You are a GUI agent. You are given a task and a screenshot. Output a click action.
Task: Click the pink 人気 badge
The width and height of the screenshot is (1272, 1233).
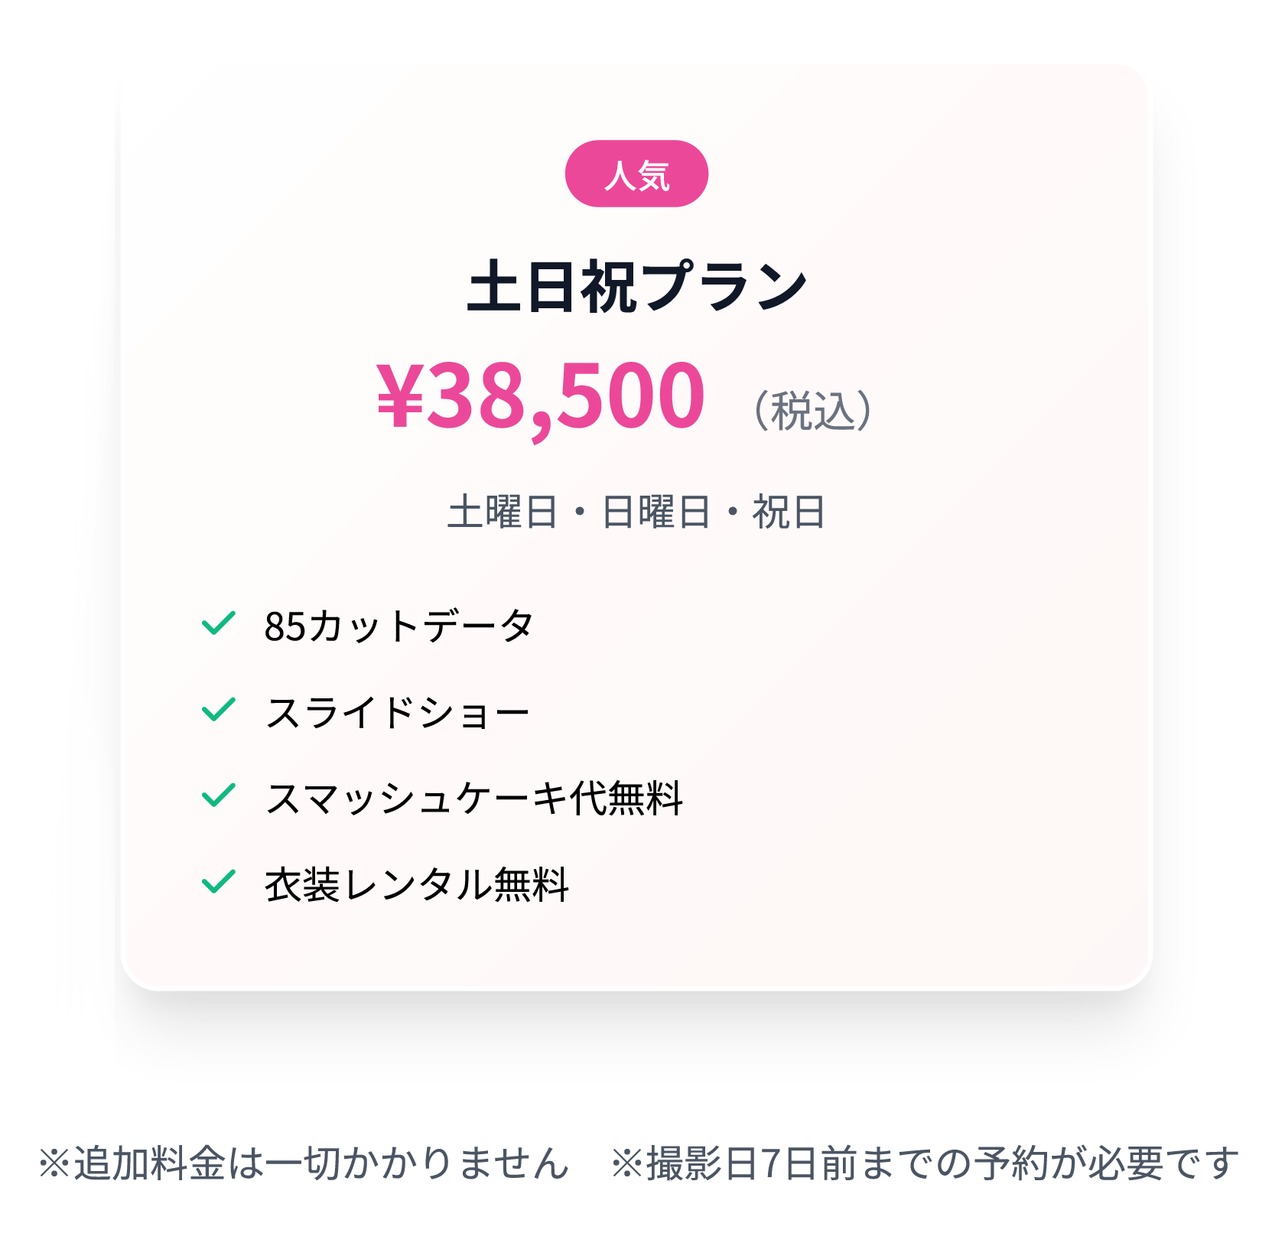(636, 174)
